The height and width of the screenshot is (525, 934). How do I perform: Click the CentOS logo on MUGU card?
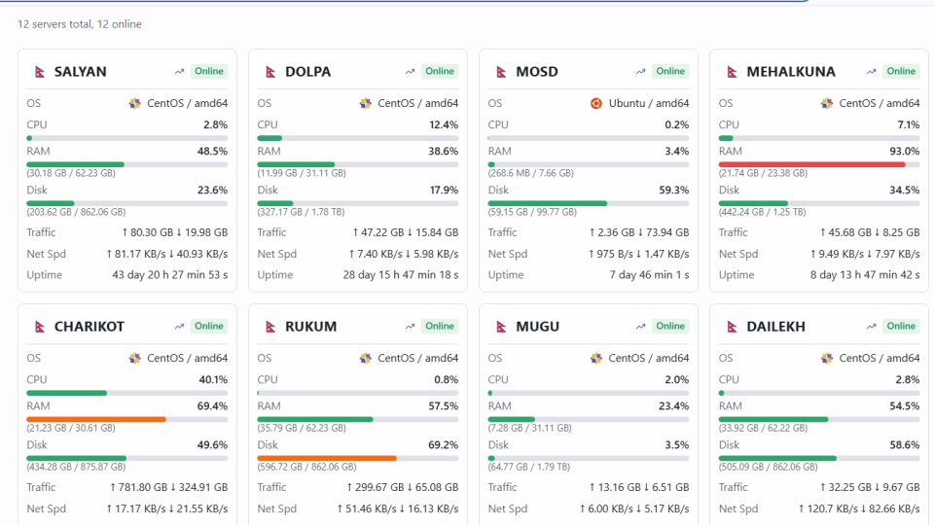[595, 359]
